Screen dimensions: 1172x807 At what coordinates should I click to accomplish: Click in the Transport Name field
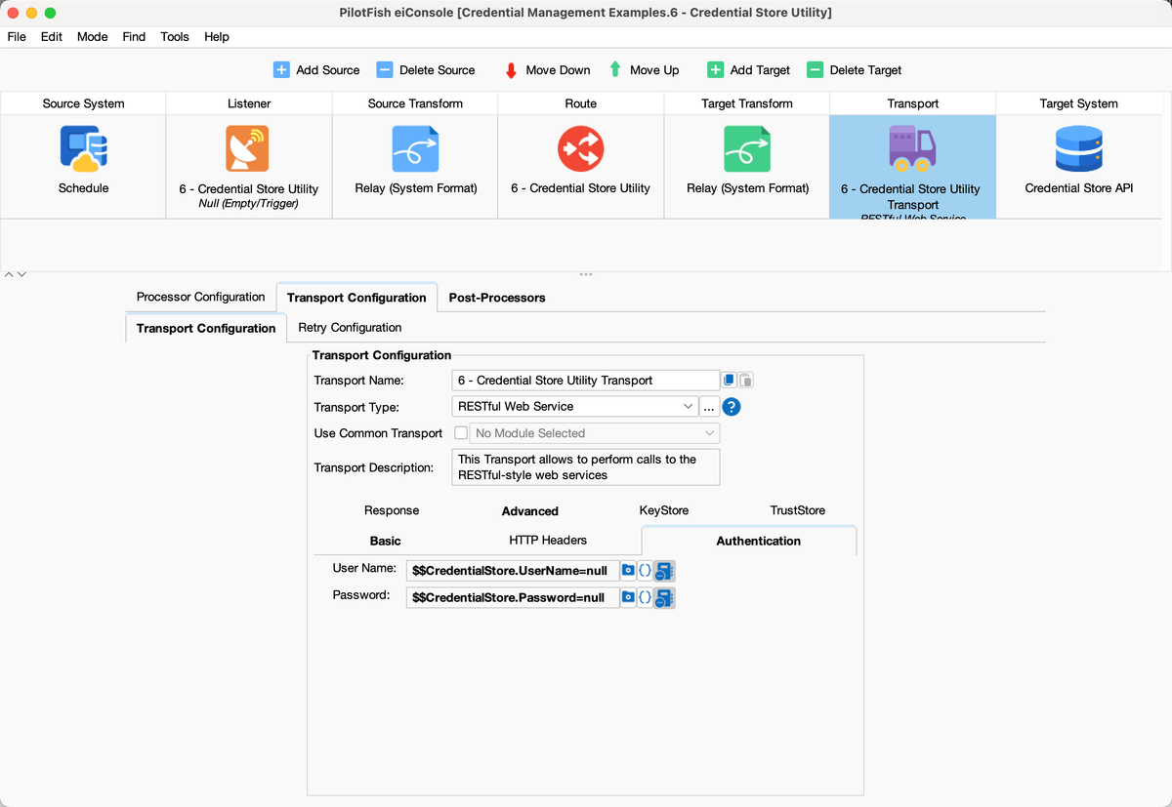[x=586, y=381]
